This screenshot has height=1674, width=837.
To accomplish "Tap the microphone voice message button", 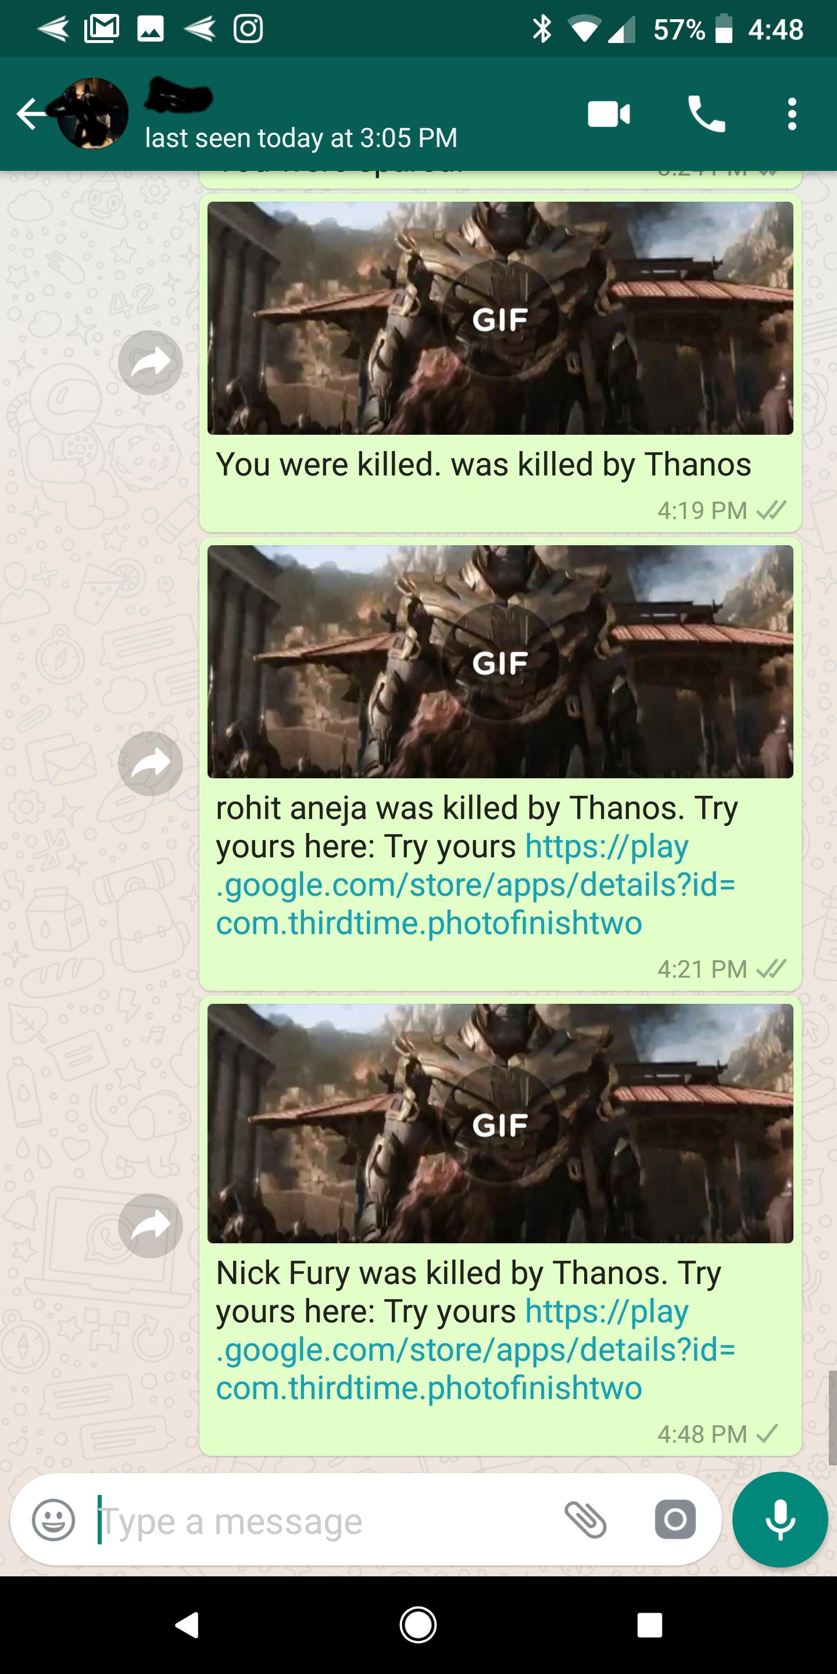I will click(780, 1520).
